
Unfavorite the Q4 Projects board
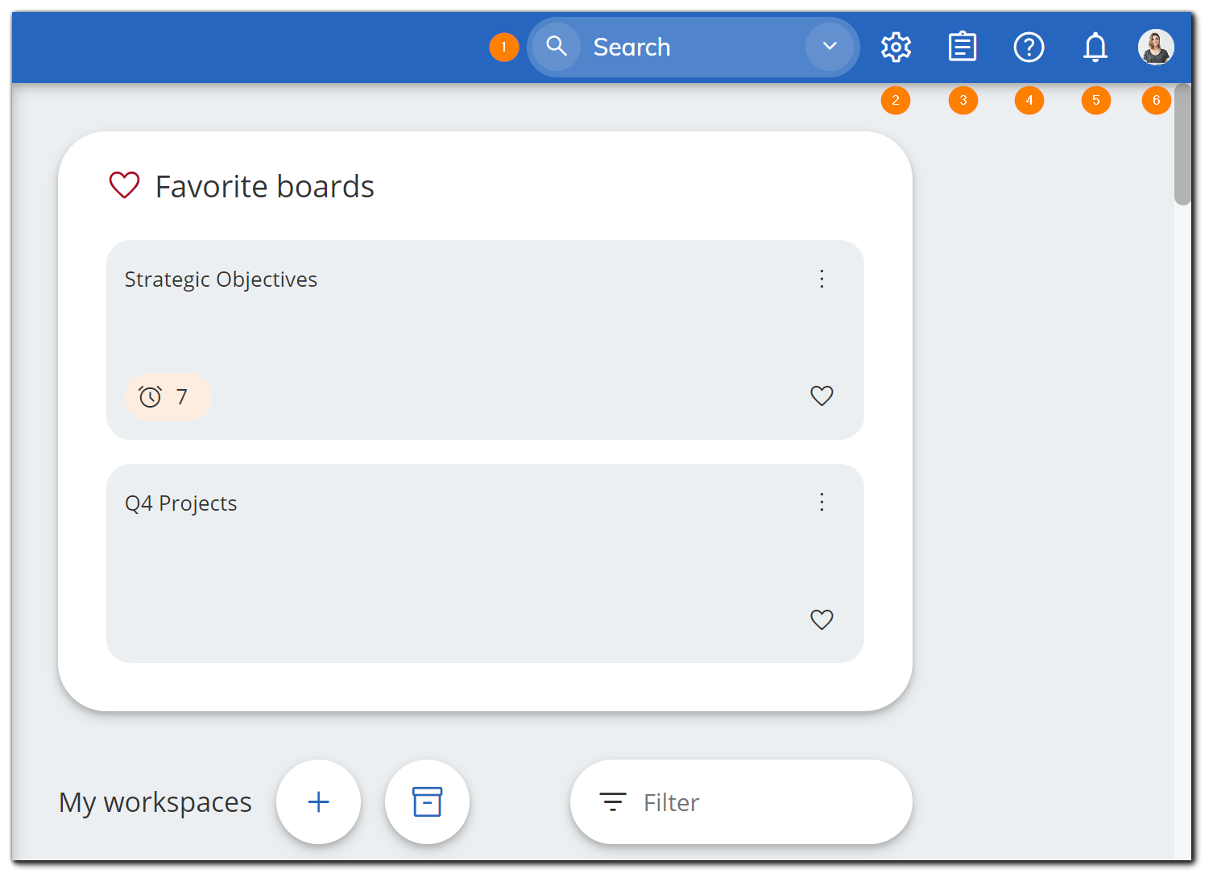point(822,619)
